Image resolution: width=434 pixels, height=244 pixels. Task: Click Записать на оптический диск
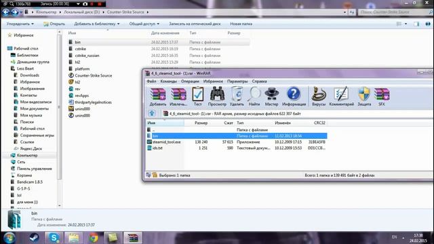195,24
